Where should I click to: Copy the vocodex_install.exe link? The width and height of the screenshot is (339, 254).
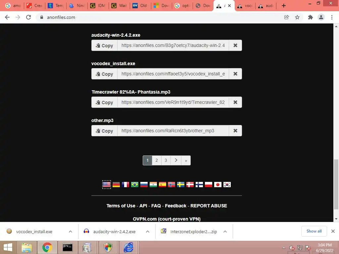104,74
